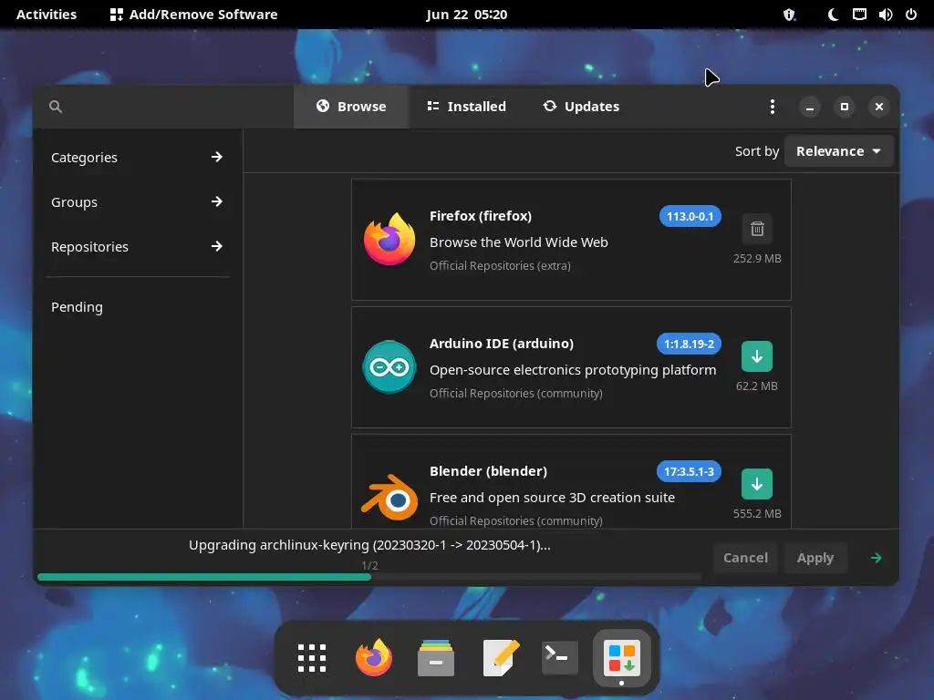Open Pending in the sidebar

(x=137, y=306)
